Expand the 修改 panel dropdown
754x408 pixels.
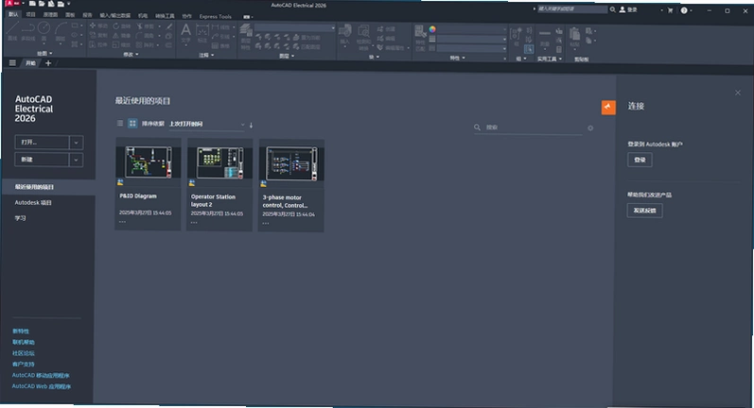(x=131, y=54)
